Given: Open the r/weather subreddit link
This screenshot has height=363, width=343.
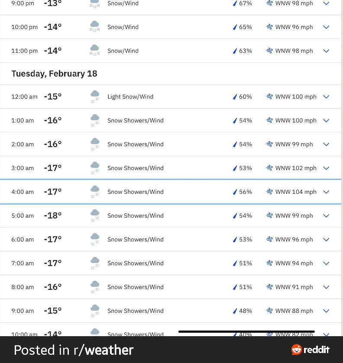Looking at the screenshot, I should coord(104,350).
